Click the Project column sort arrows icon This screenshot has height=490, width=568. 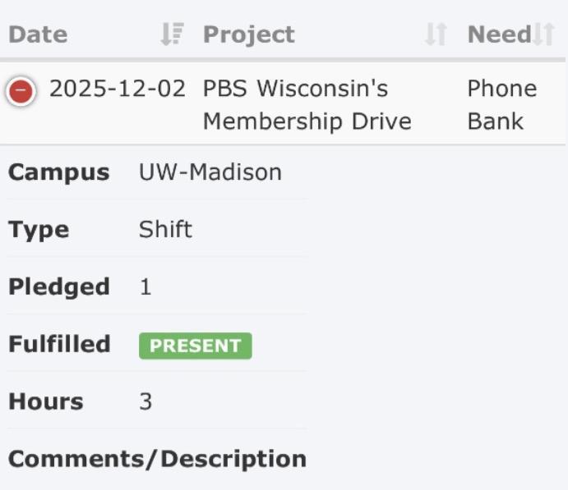[x=436, y=34]
